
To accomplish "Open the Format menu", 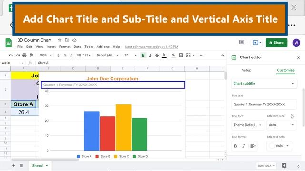I will coord(65,47).
